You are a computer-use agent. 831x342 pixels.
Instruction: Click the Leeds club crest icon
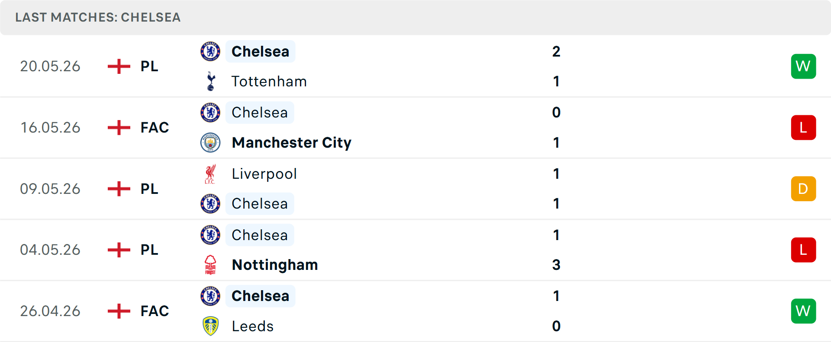point(210,326)
